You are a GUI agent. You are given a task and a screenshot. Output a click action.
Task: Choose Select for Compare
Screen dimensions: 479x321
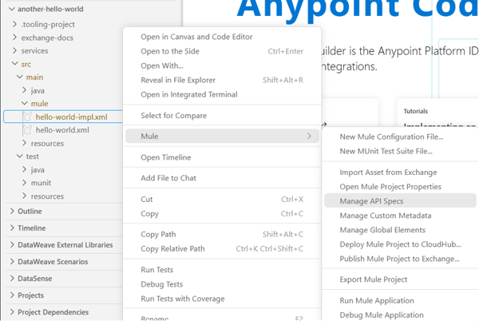coord(222,115)
